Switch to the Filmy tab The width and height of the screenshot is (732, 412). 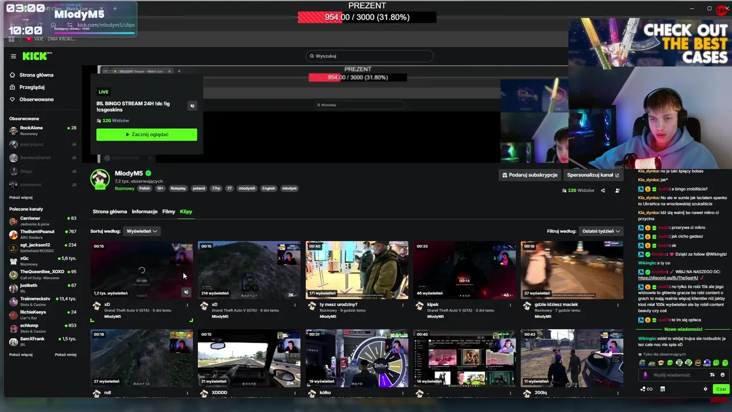(x=169, y=212)
